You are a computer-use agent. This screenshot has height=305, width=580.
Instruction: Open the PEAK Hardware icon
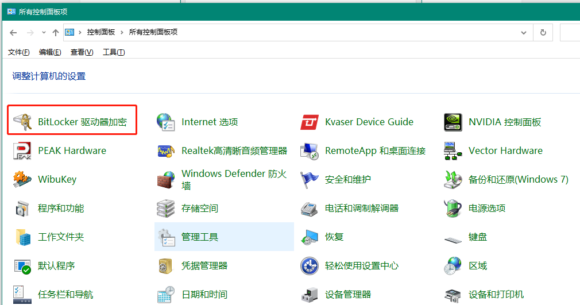(x=22, y=150)
